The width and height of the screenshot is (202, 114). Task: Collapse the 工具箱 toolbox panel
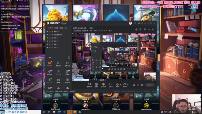(x=69, y=58)
